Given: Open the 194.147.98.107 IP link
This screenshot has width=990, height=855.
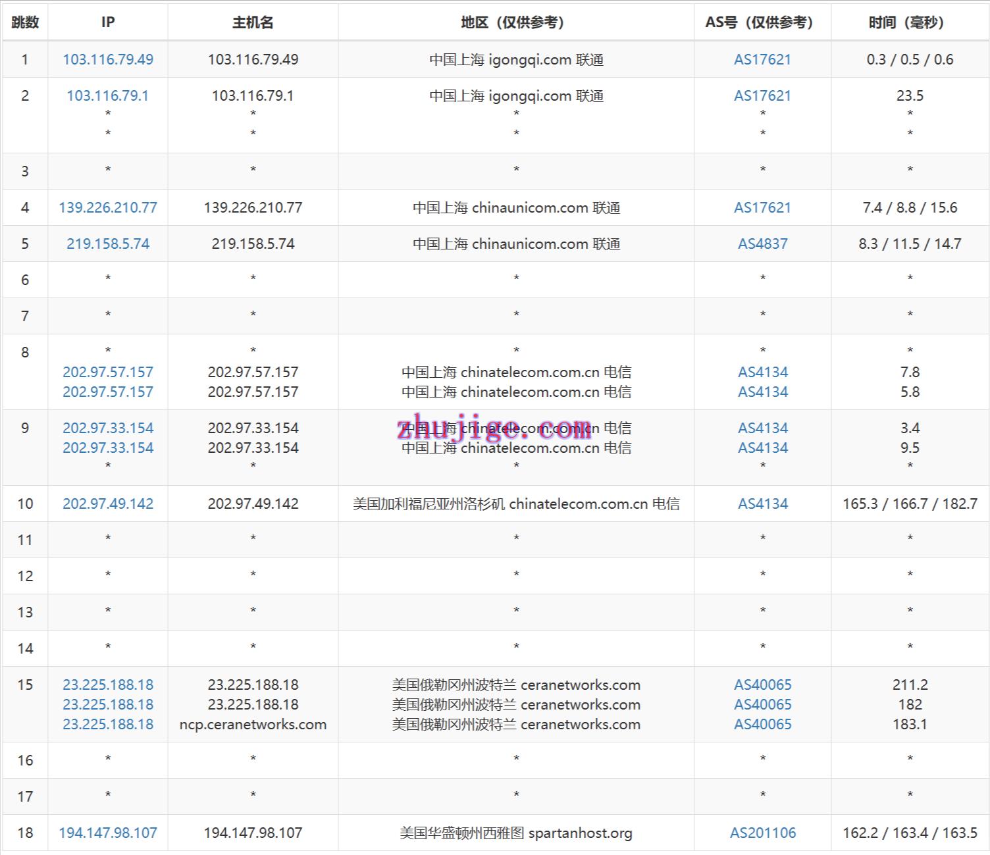Looking at the screenshot, I should pos(108,833).
